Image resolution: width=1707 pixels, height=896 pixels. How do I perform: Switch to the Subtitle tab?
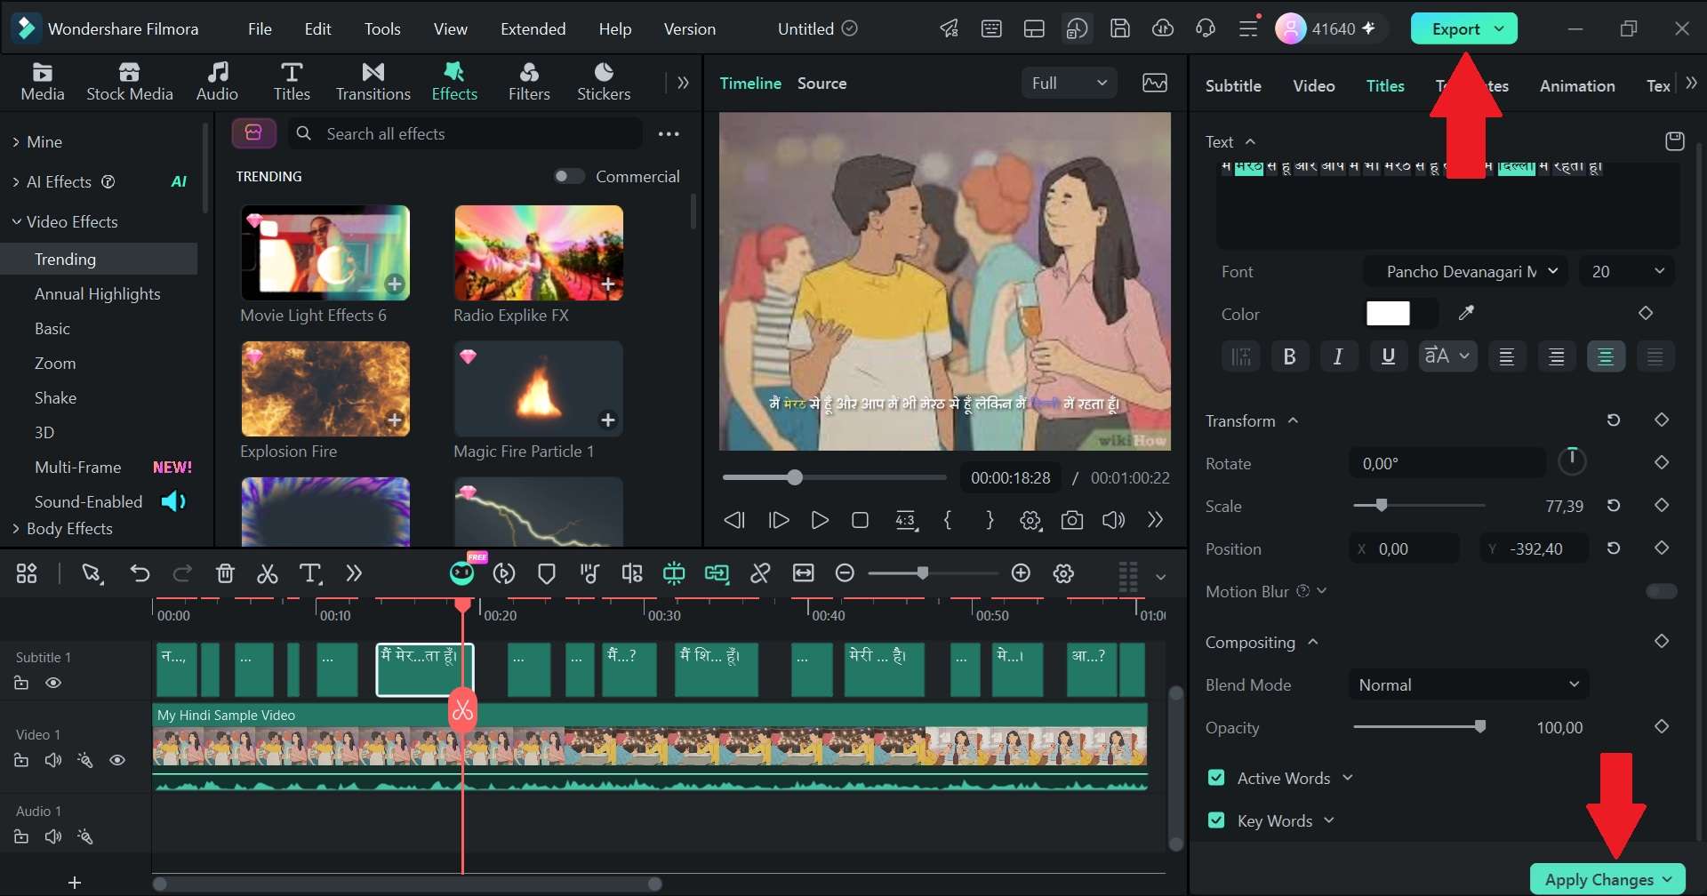point(1233,85)
